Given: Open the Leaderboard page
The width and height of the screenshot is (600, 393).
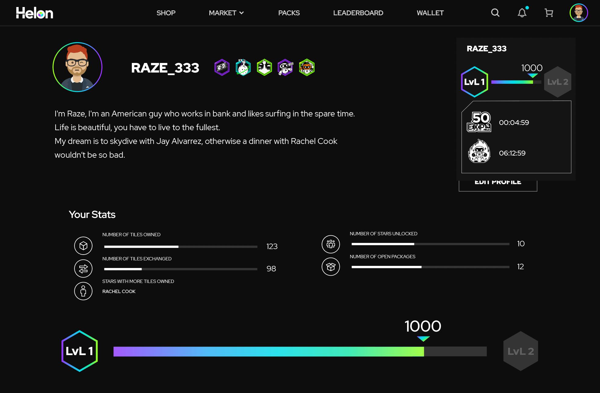Looking at the screenshot, I should (x=358, y=13).
